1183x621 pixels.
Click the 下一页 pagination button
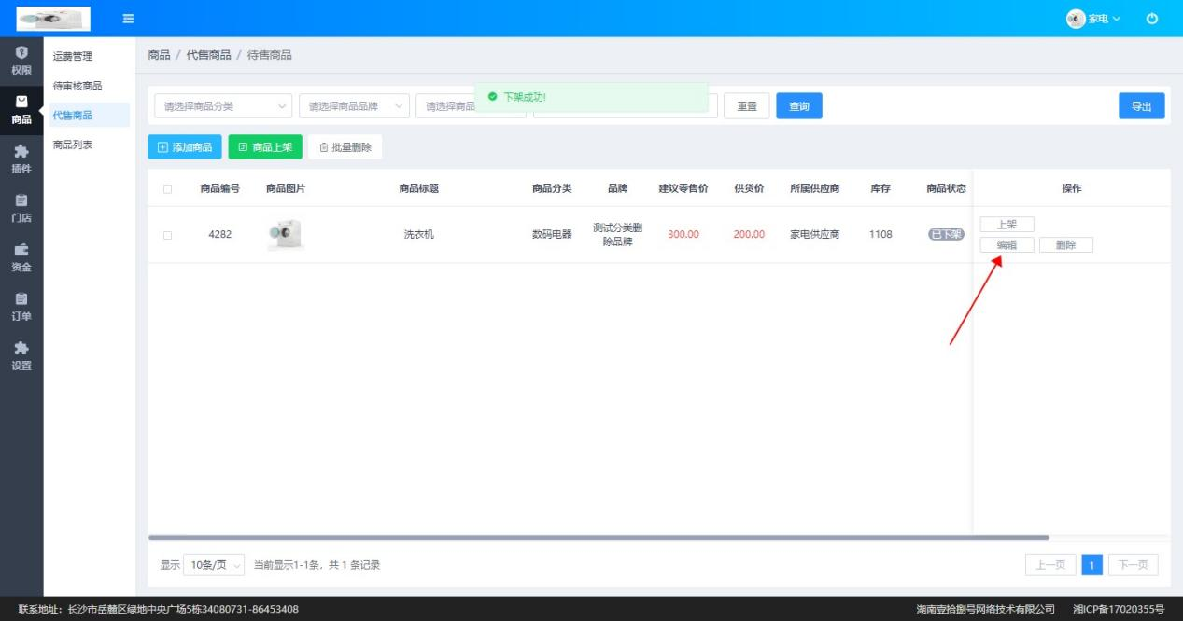pyautogui.click(x=1133, y=565)
